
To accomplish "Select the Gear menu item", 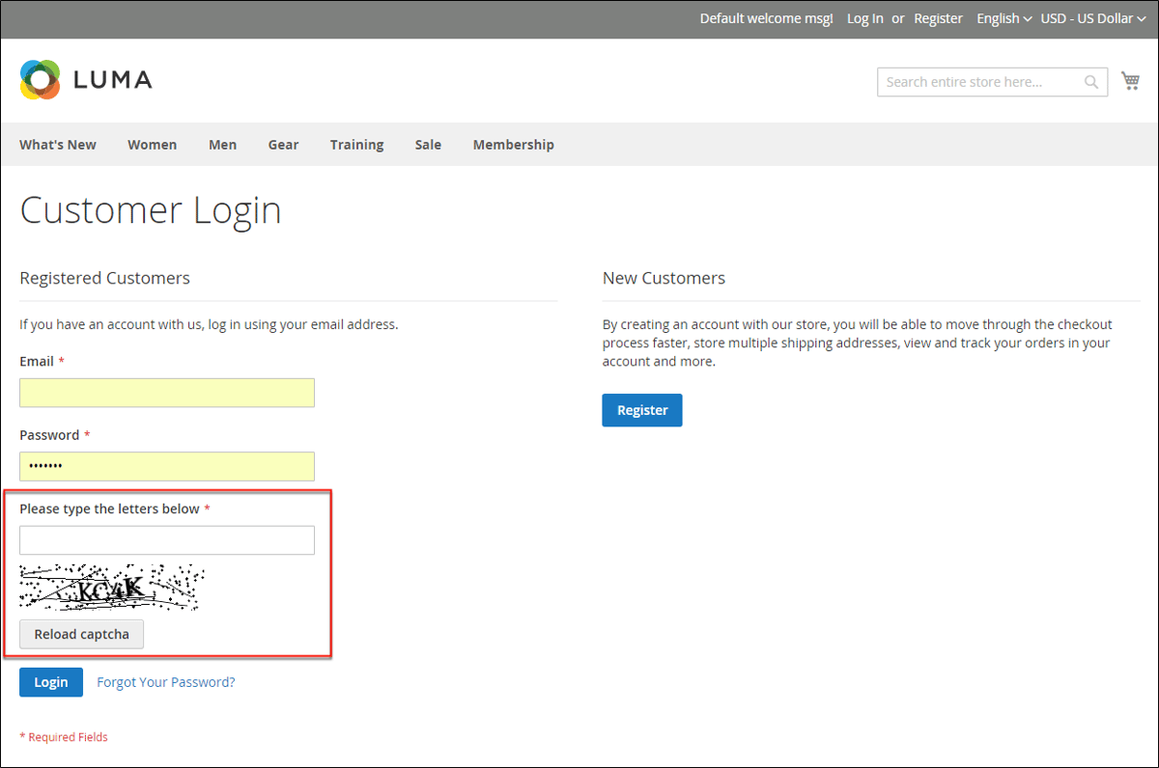I will tap(283, 144).
